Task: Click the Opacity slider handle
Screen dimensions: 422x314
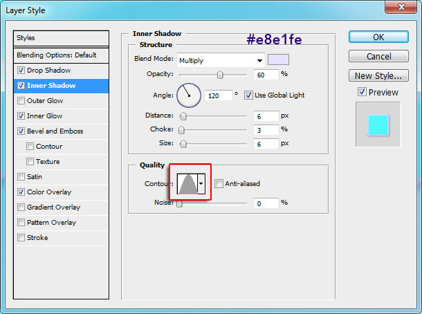Action: 220,75
